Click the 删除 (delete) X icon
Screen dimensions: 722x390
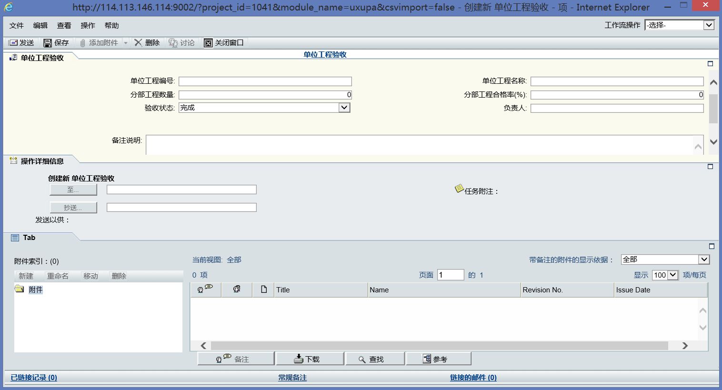(138, 42)
